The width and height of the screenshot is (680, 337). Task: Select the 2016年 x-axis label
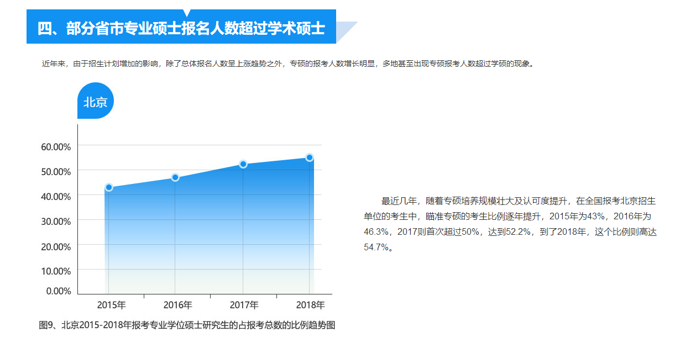(x=178, y=305)
